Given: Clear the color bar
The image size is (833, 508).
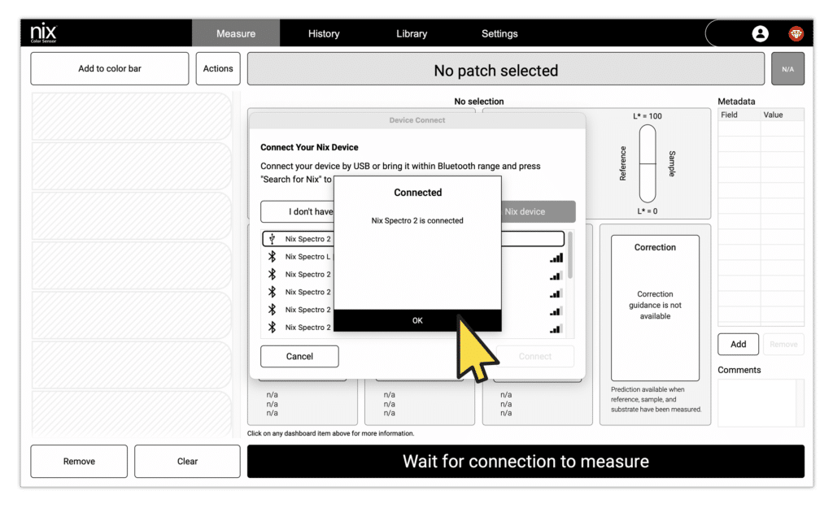Looking at the screenshot, I should (187, 461).
